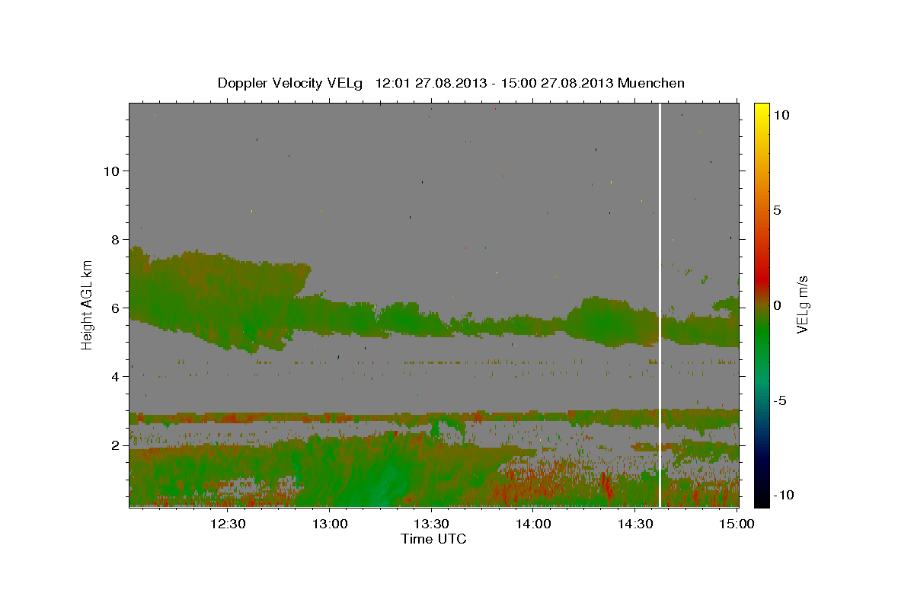The height and width of the screenshot is (609, 914).
Task: Click the 14:00 time tick label
Action: (533, 524)
